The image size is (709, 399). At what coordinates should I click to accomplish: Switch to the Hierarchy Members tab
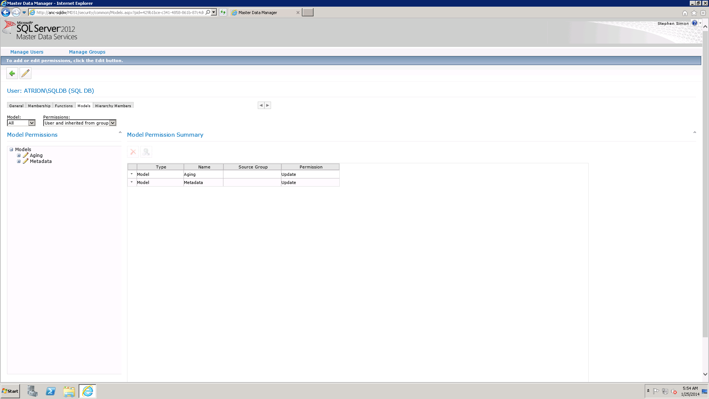click(113, 106)
